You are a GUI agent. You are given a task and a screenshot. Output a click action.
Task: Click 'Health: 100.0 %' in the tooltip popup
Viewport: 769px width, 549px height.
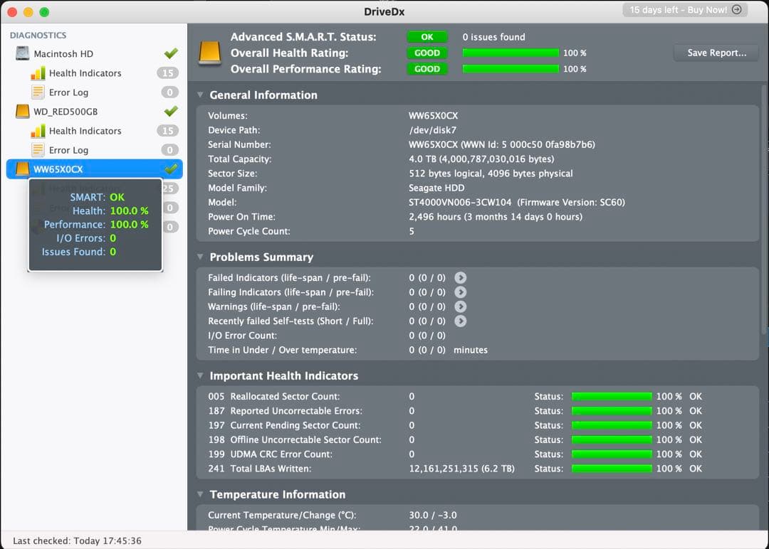click(x=110, y=210)
